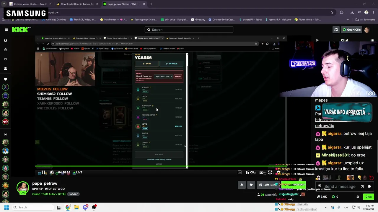
Task: Open the Chrome tab search dropdown
Action: 4,4
